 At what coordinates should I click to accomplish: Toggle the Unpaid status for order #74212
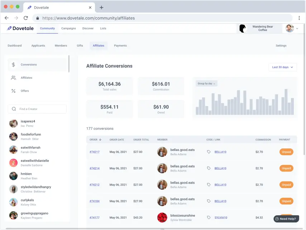[286, 185]
